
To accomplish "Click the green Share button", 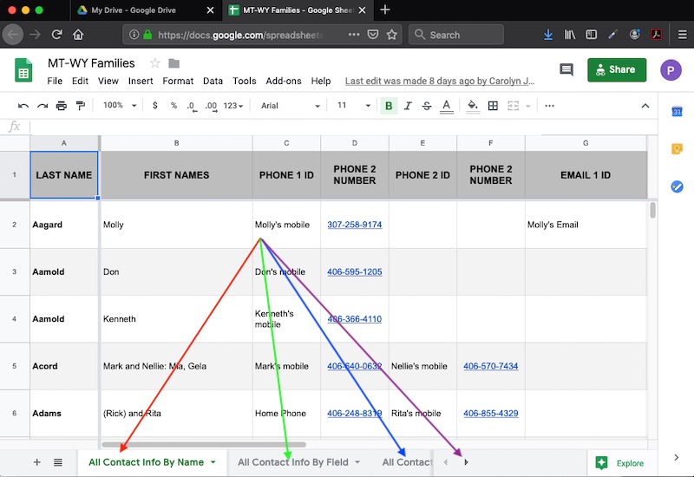I will [617, 69].
